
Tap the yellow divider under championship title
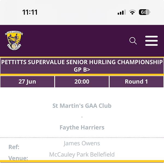82,75
